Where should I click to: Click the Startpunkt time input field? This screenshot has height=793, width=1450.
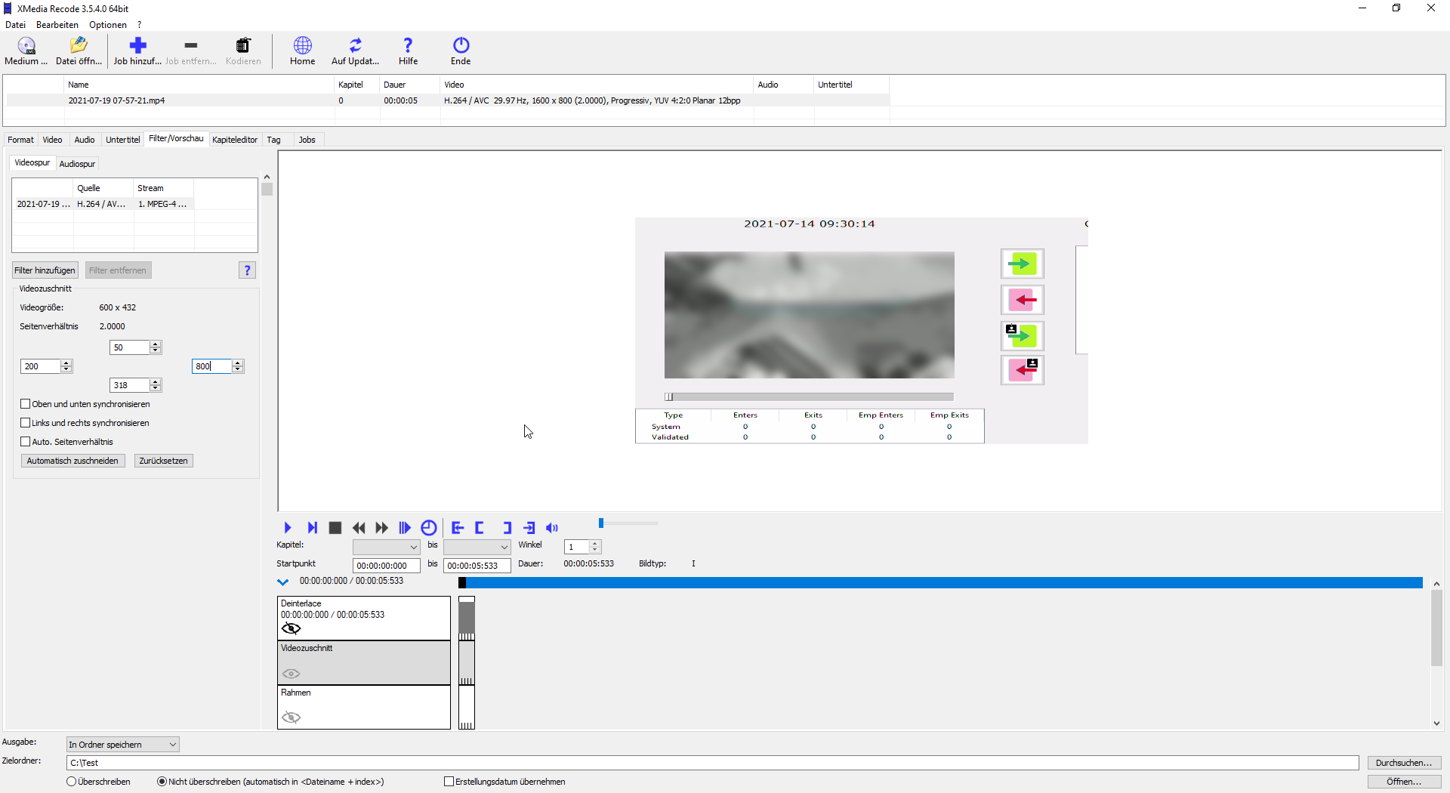coord(386,566)
